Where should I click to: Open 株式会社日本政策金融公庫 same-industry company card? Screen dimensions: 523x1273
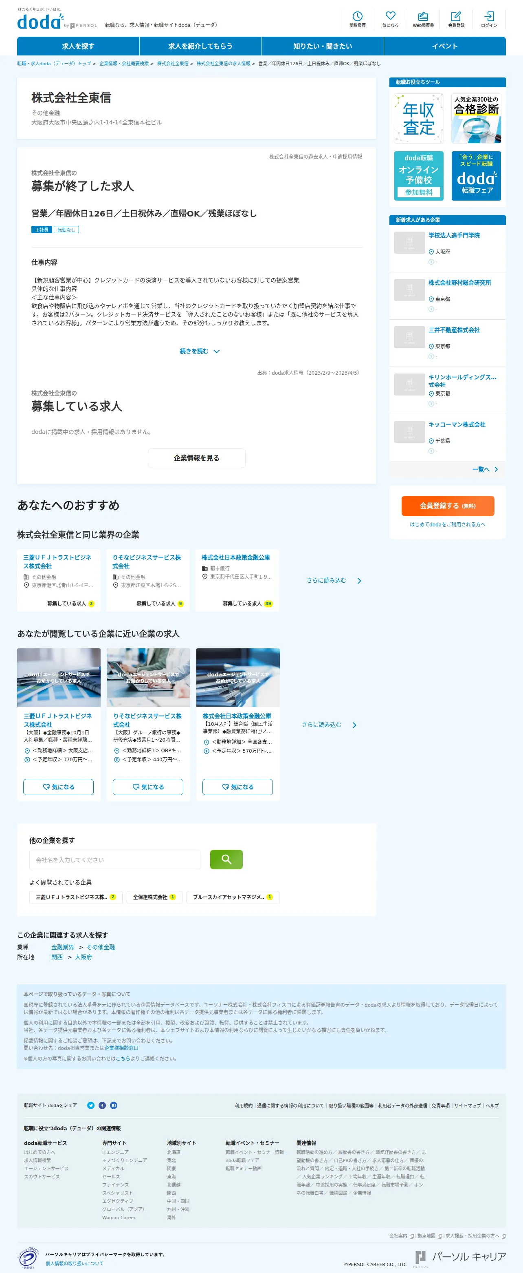tap(237, 581)
